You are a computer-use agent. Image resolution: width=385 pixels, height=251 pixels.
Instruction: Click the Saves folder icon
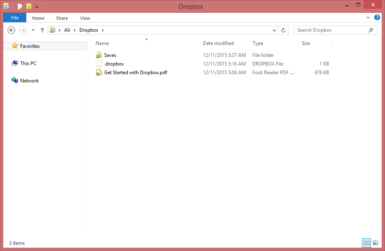coord(99,55)
